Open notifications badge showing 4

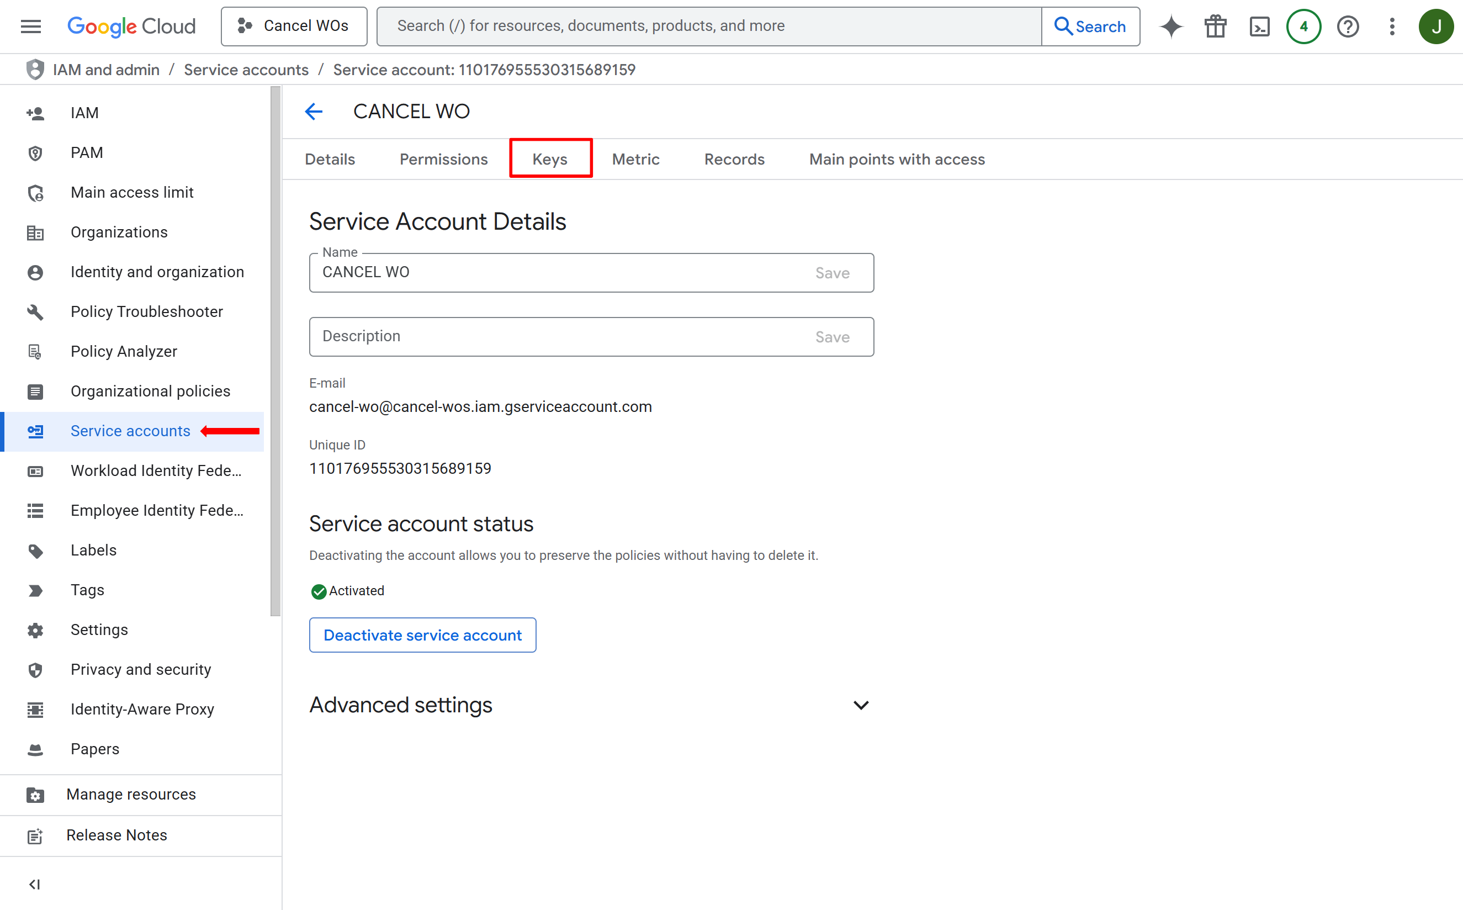[1303, 27]
